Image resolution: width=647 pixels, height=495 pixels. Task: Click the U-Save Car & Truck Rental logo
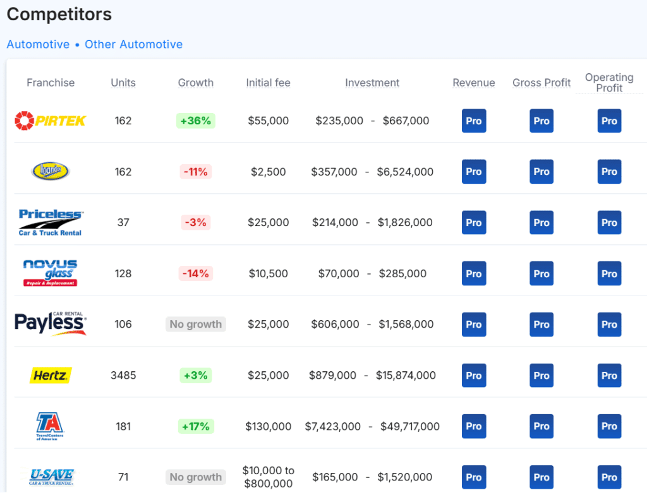click(51, 477)
